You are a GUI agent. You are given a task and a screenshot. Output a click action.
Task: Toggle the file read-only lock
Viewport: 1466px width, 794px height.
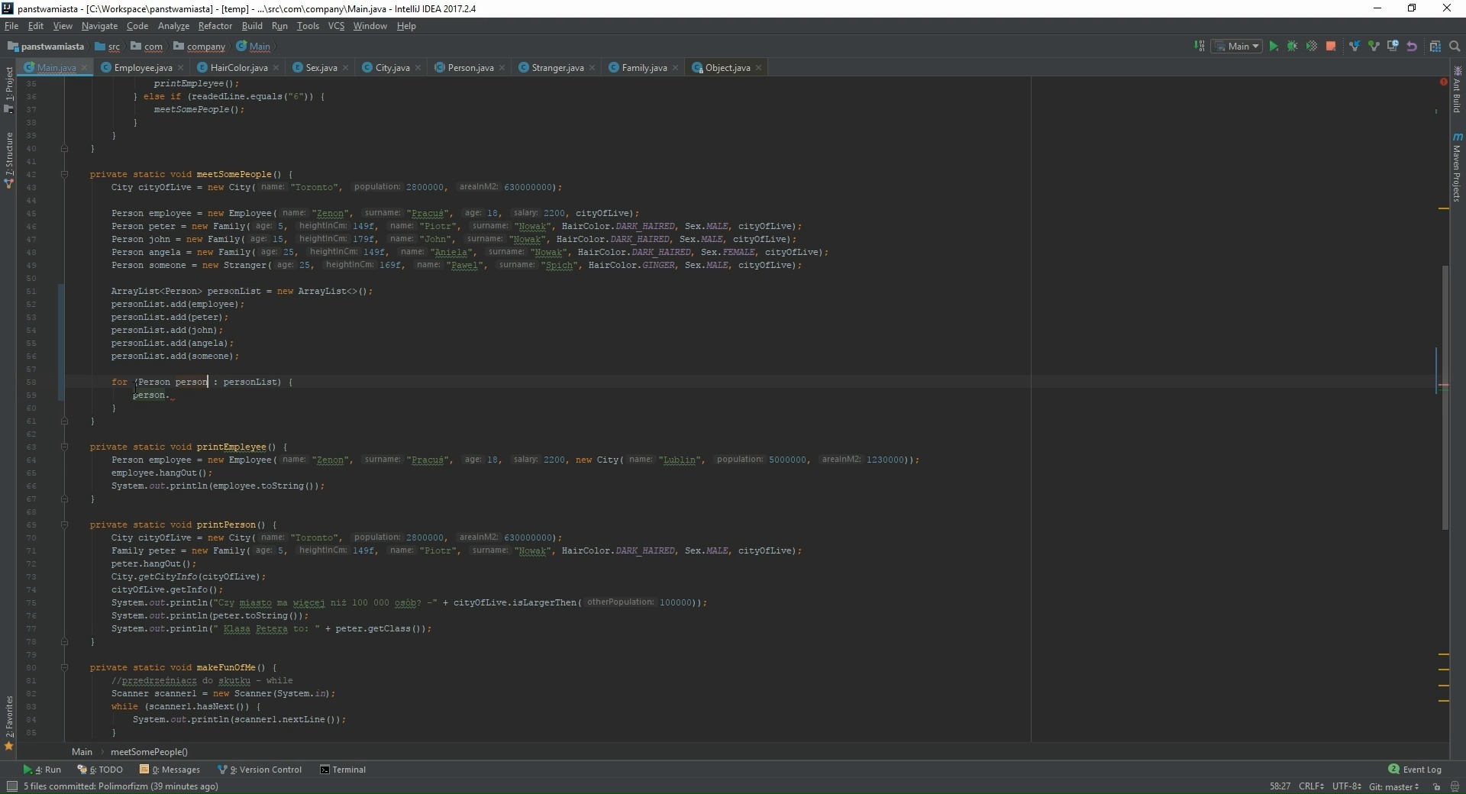pos(1436,787)
